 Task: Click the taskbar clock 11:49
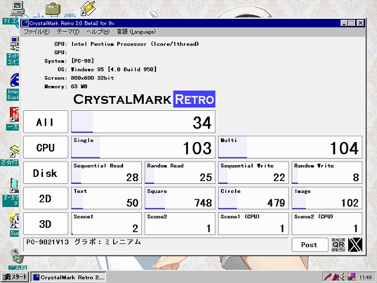[365, 278]
